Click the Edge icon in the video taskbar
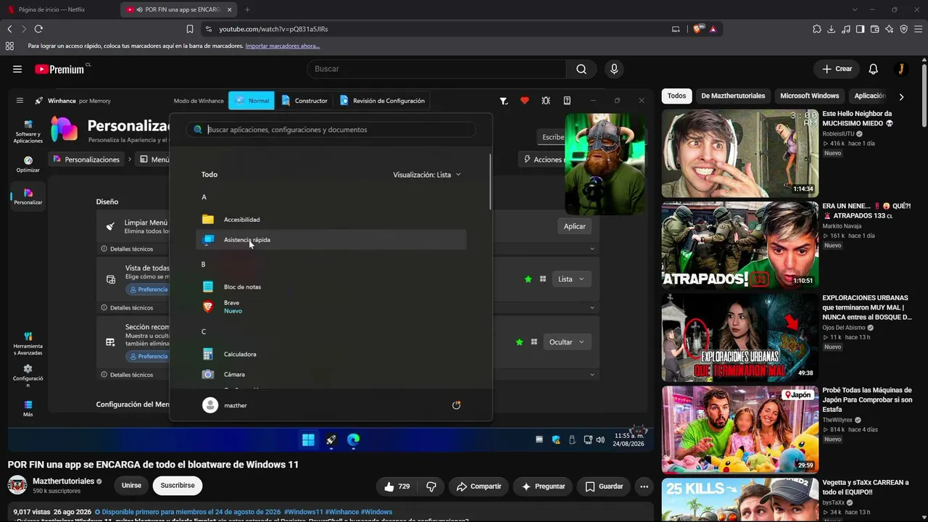 (x=353, y=439)
